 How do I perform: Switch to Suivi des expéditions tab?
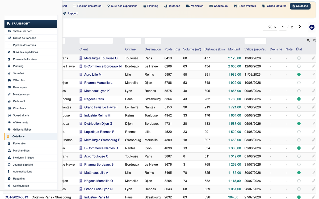tap(122, 6)
